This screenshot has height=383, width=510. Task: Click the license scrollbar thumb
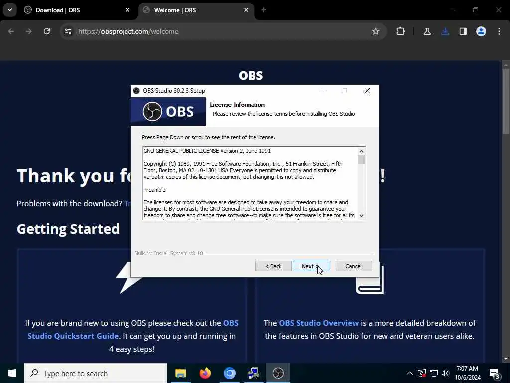pyautogui.click(x=361, y=159)
